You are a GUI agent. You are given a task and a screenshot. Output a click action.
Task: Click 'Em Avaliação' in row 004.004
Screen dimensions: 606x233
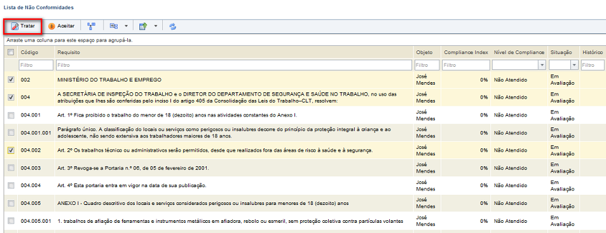coord(563,186)
